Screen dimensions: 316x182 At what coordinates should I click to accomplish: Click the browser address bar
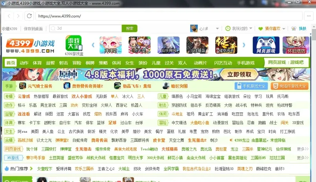[x=169, y=16]
